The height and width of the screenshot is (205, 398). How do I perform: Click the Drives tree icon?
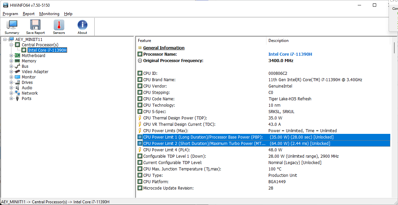coord(18,83)
